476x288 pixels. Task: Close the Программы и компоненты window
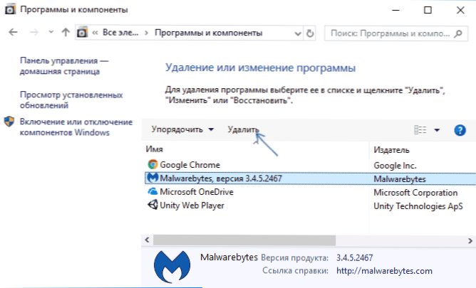point(460,10)
